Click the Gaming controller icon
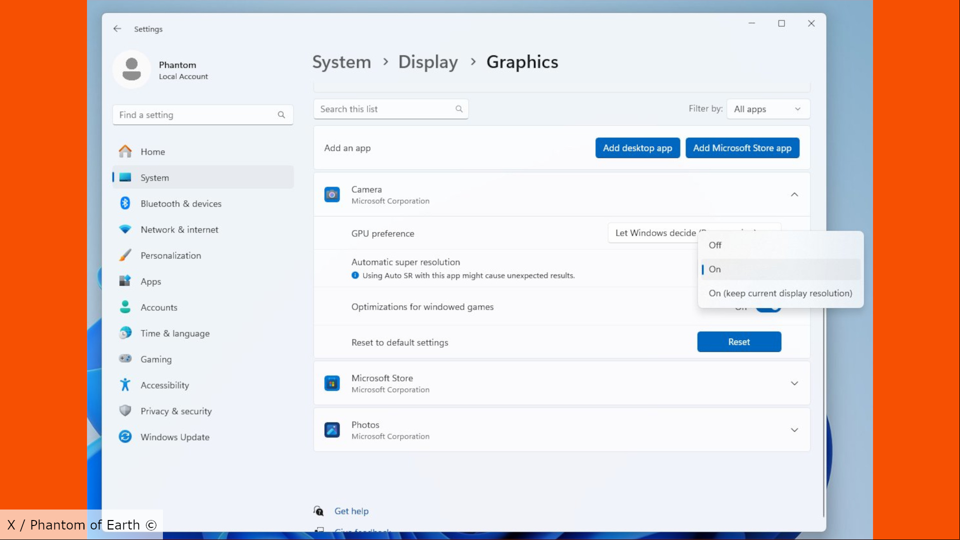The image size is (960, 540). 125,359
